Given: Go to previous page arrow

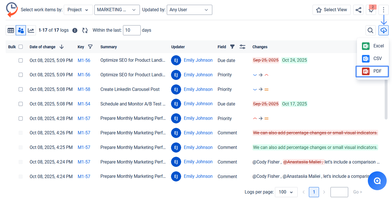Looking at the screenshot, I should pos(304,192).
